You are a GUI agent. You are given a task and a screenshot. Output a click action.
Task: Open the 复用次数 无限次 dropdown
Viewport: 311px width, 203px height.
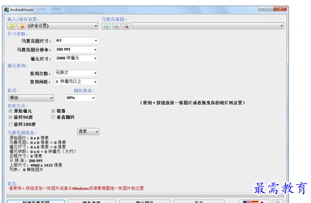coord(76,73)
